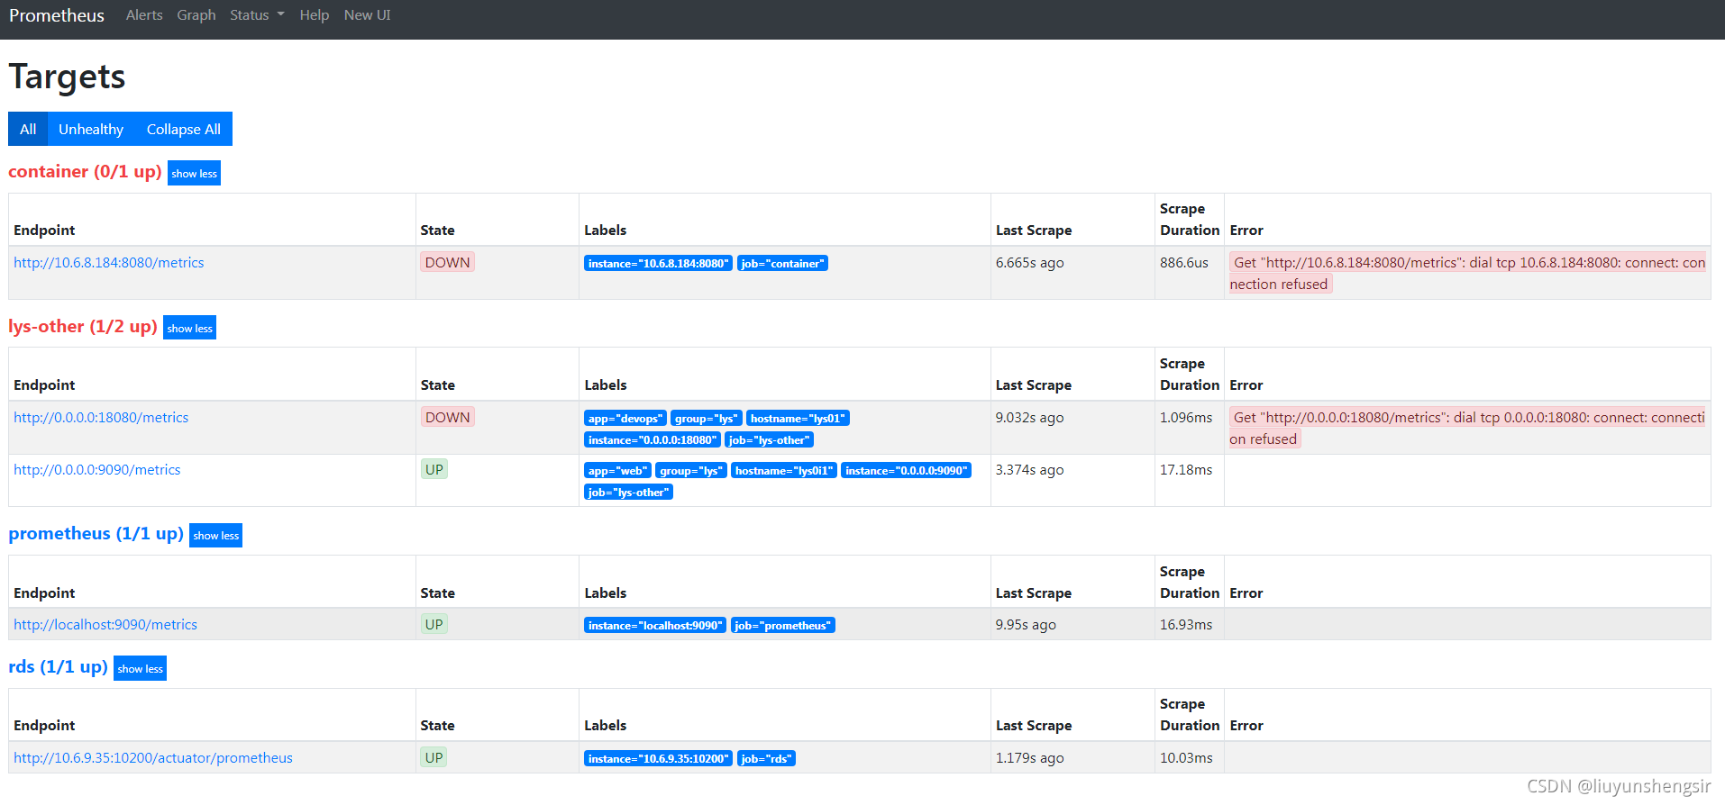Click the lys-other (1/2 up) heading

(83, 326)
